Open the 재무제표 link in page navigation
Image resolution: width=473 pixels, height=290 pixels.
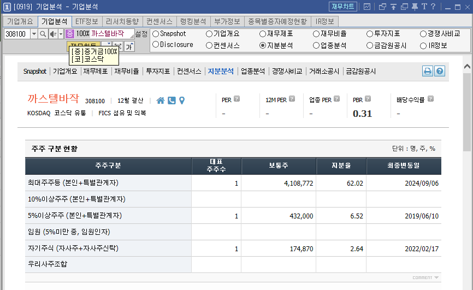click(96, 72)
